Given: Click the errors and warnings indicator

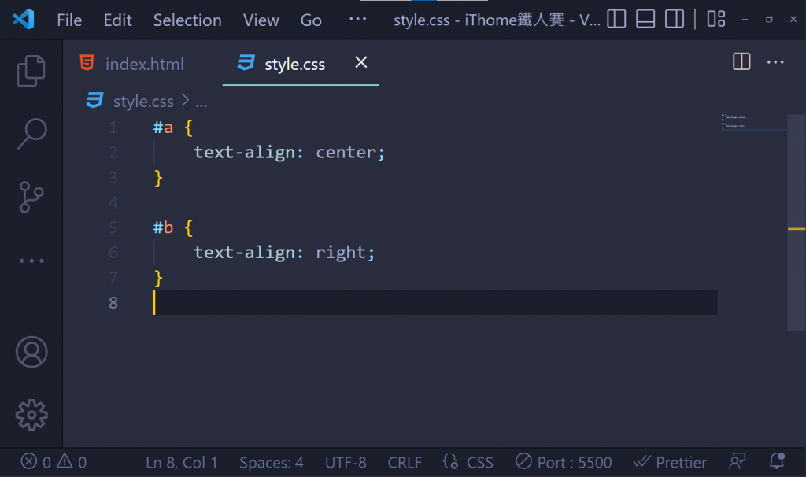Looking at the screenshot, I should 54,462.
